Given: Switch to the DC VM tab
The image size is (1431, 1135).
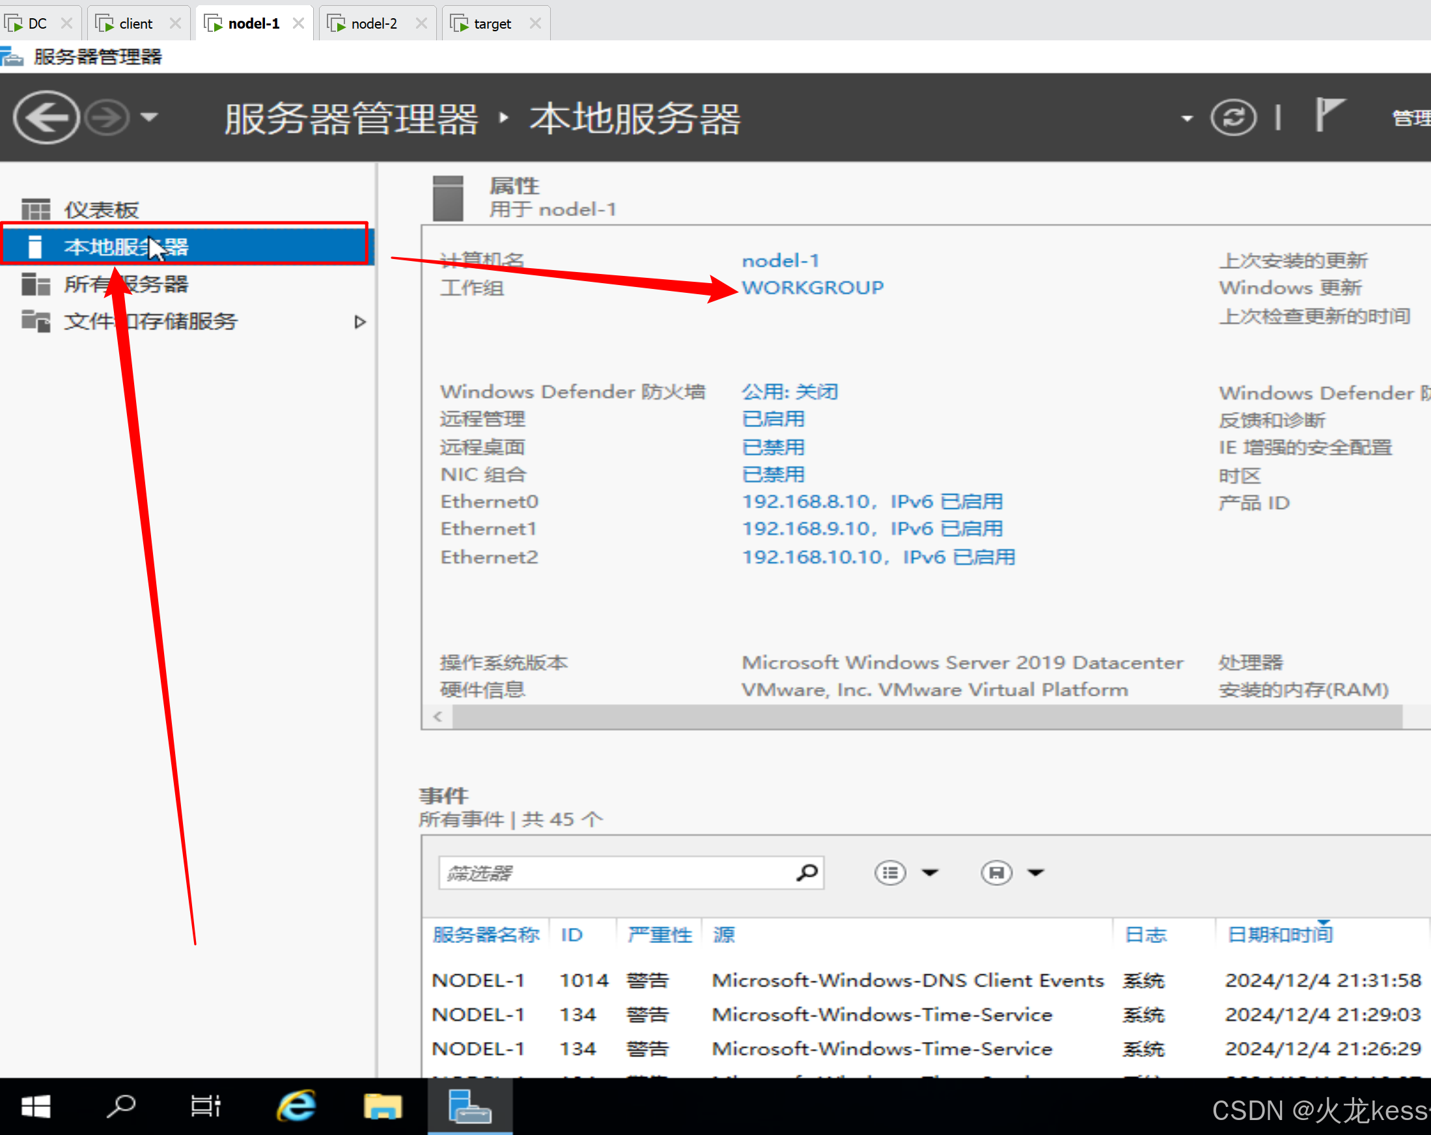Looking at the screenshot, I should [37, 24].
